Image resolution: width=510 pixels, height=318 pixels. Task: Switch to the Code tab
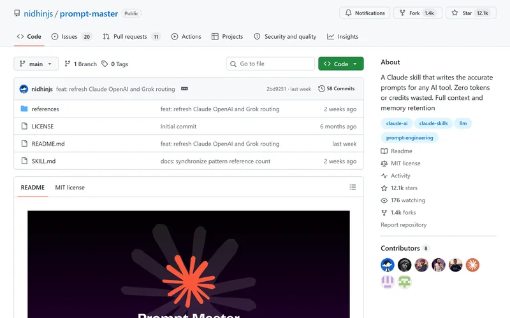click(29, 37)
